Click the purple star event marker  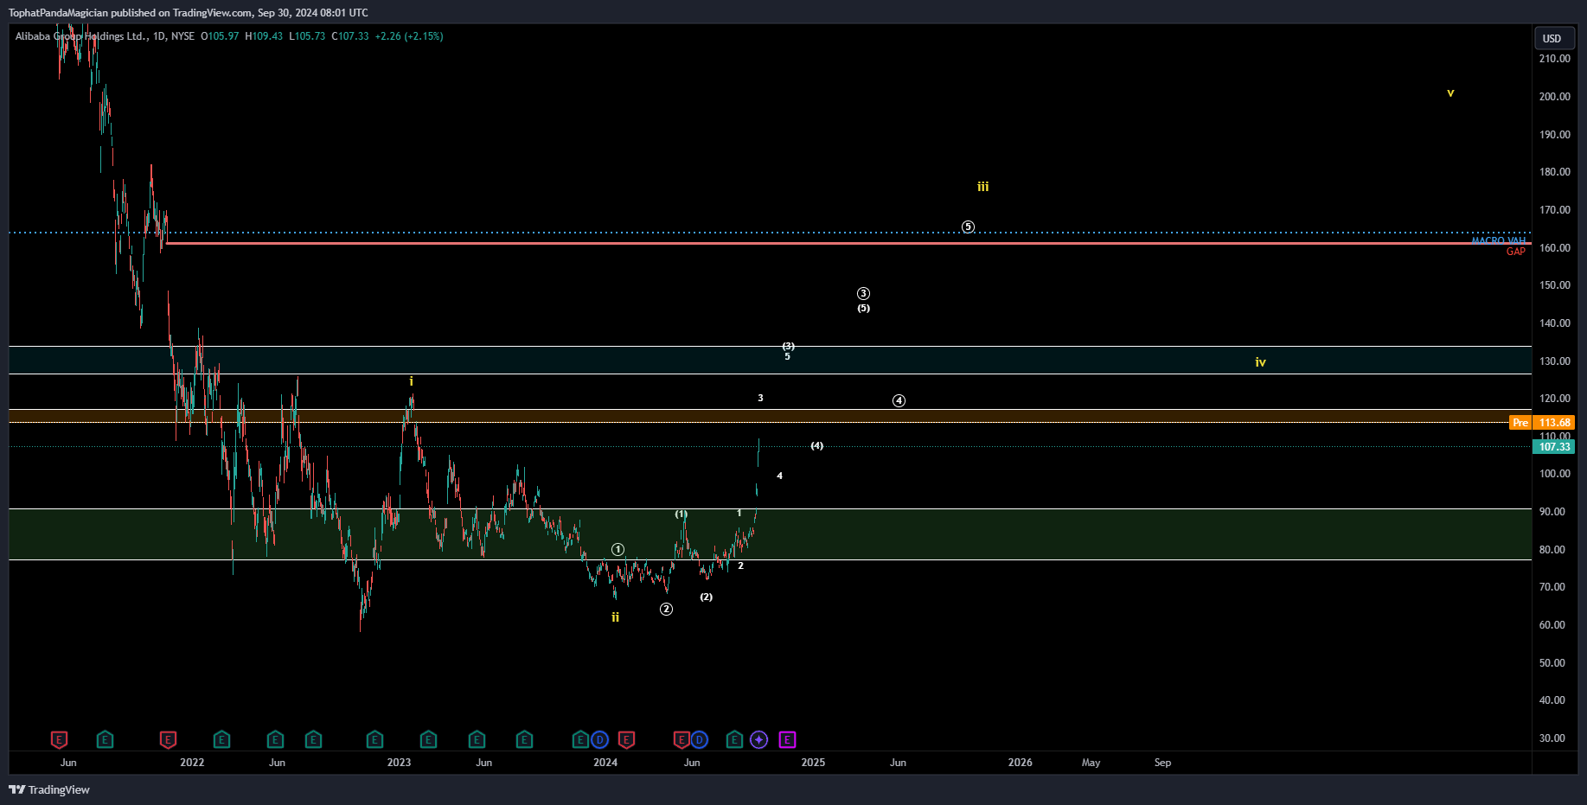759,739
